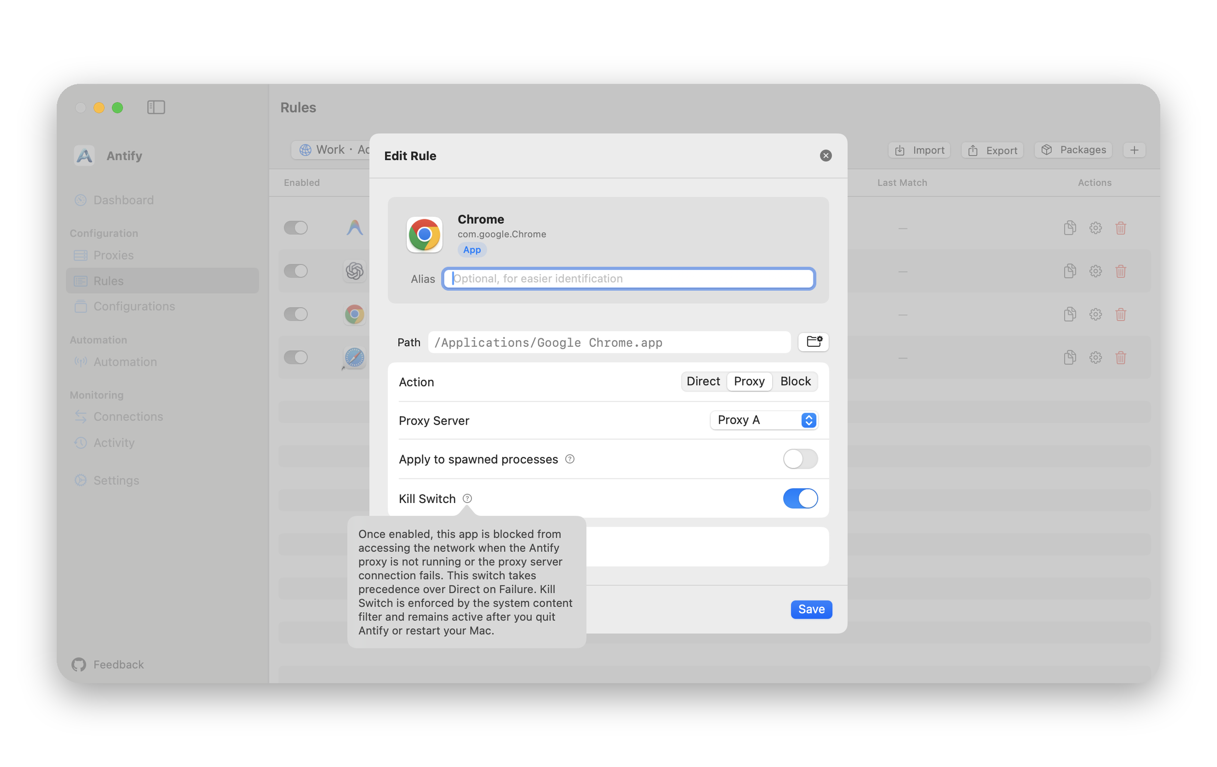Toggle the first rule's Enabled switch
This screenshot has height=767, width=1217.
tap(295, 227)
